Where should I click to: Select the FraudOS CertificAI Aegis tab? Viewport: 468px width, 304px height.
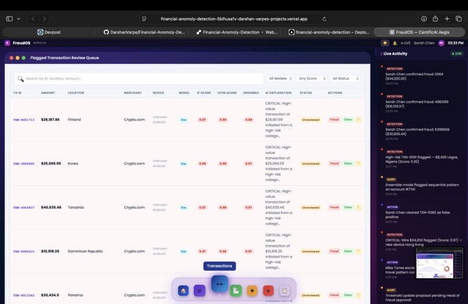[x=419, y=32]
